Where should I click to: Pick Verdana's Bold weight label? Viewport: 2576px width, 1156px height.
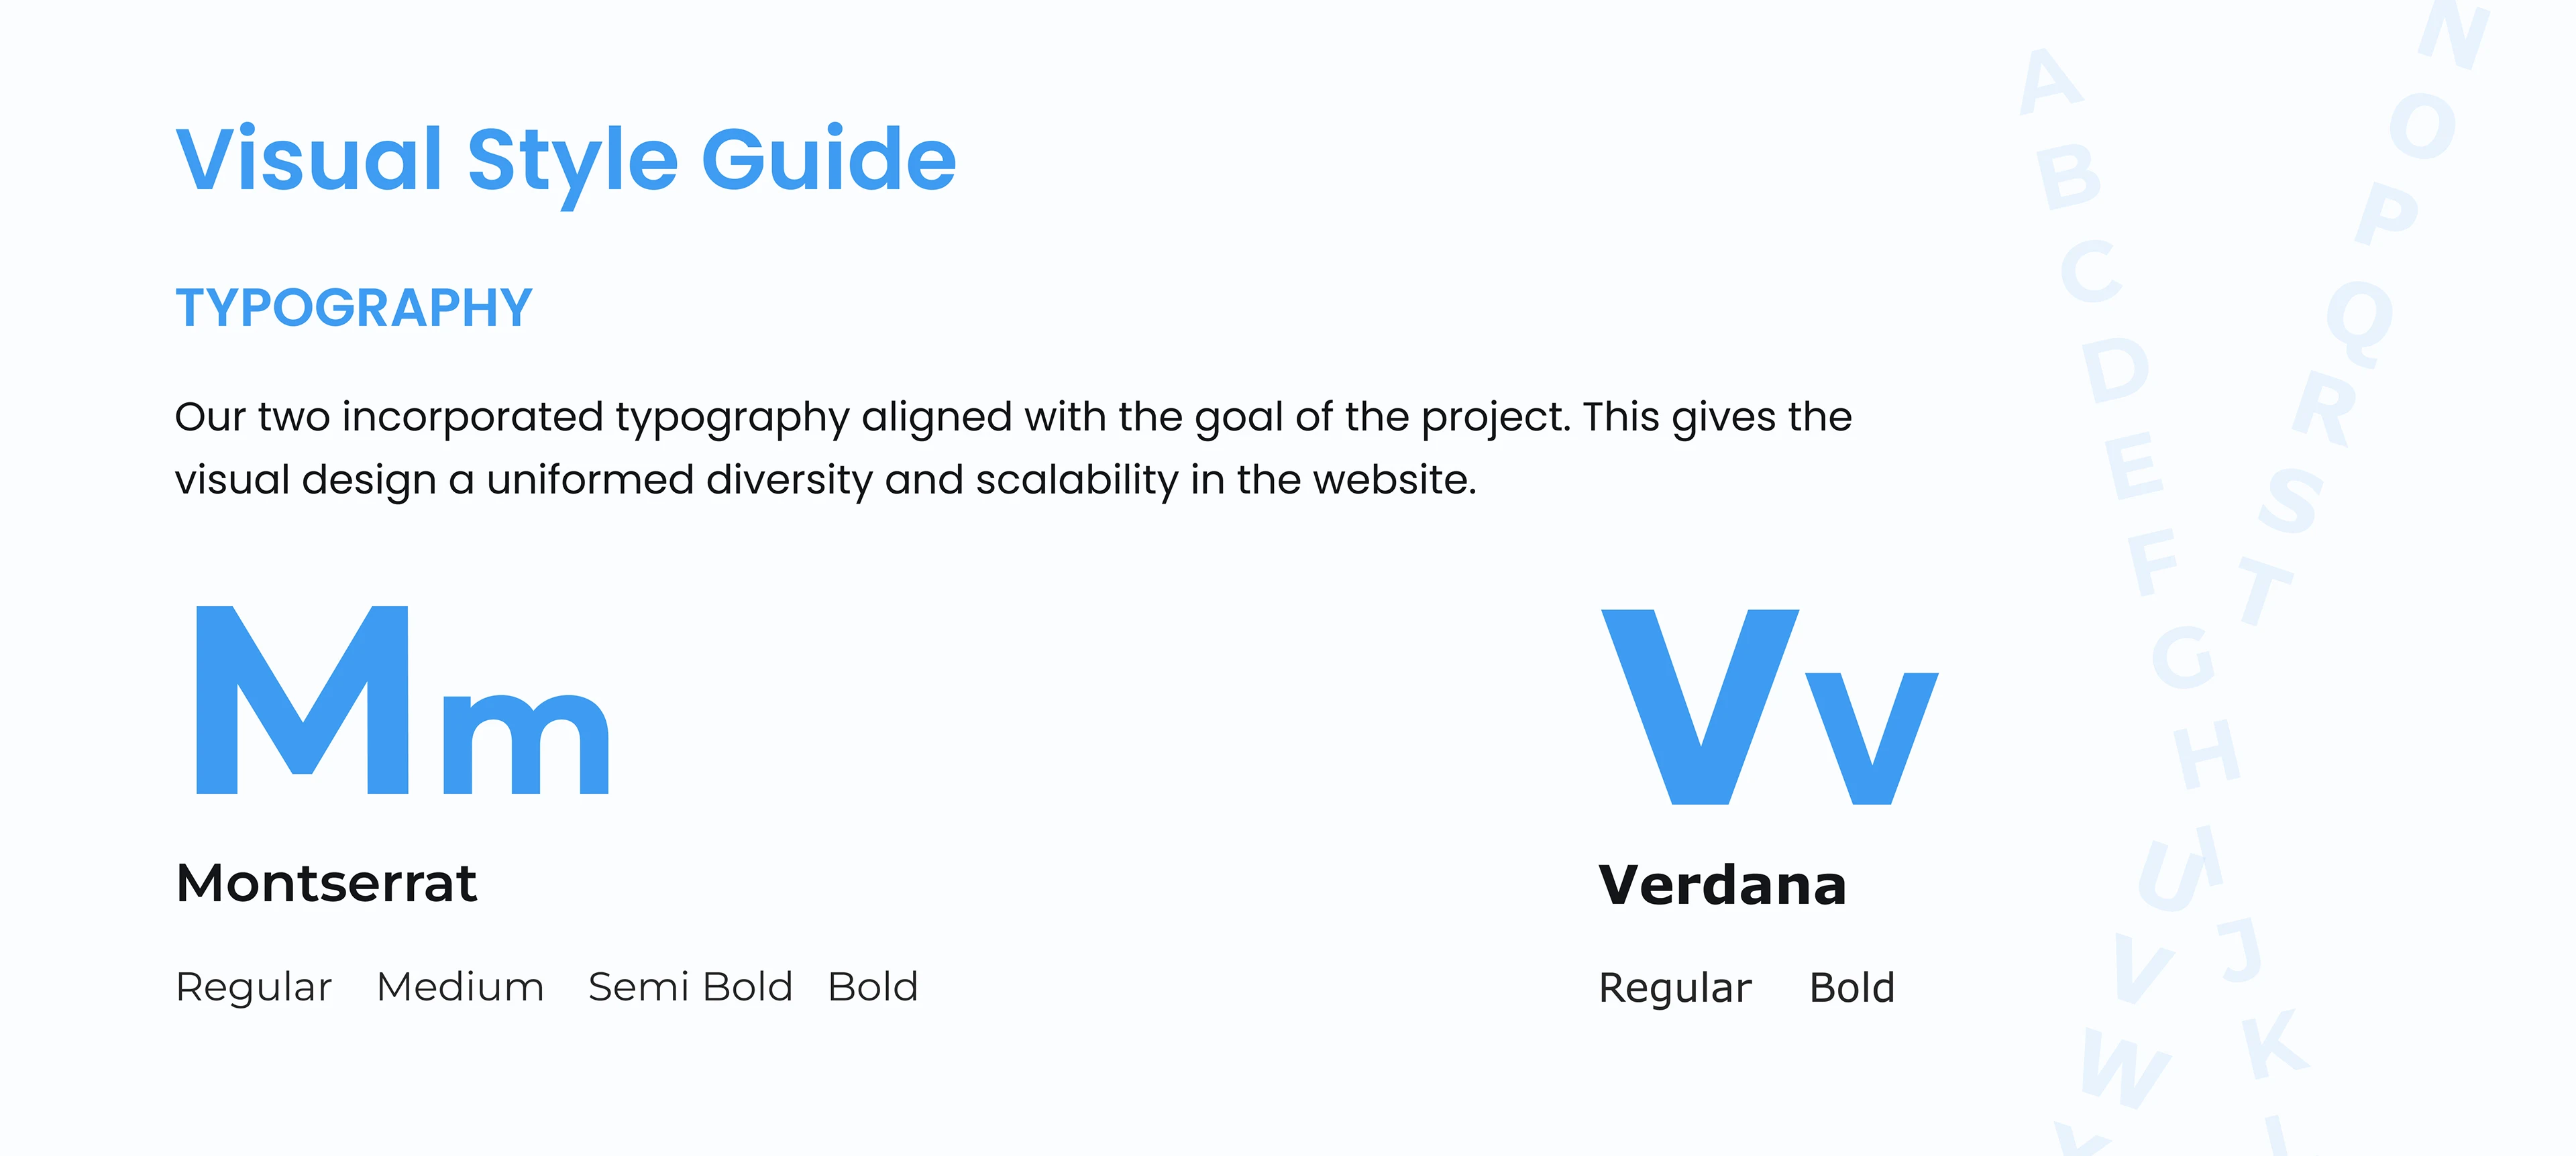pyautogui.click(x=1852, y=988)
